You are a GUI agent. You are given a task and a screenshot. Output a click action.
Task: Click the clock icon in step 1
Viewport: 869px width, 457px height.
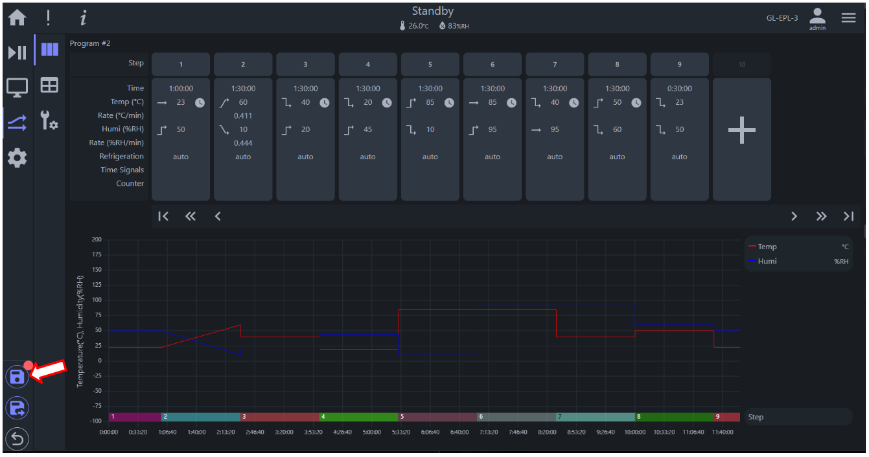[200, 102]
